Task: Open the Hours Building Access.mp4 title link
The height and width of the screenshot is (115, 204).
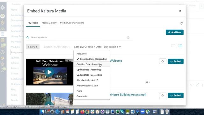Action: point(128,95)
